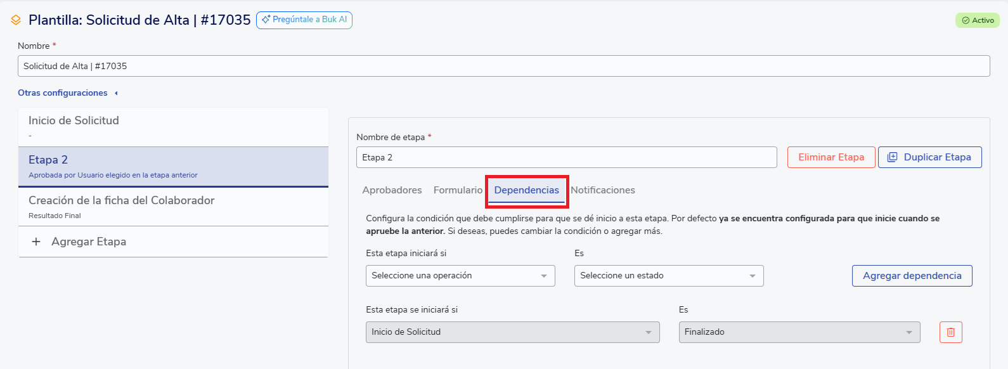
Task: Switch to the Formulario tab
Action: 458,190
